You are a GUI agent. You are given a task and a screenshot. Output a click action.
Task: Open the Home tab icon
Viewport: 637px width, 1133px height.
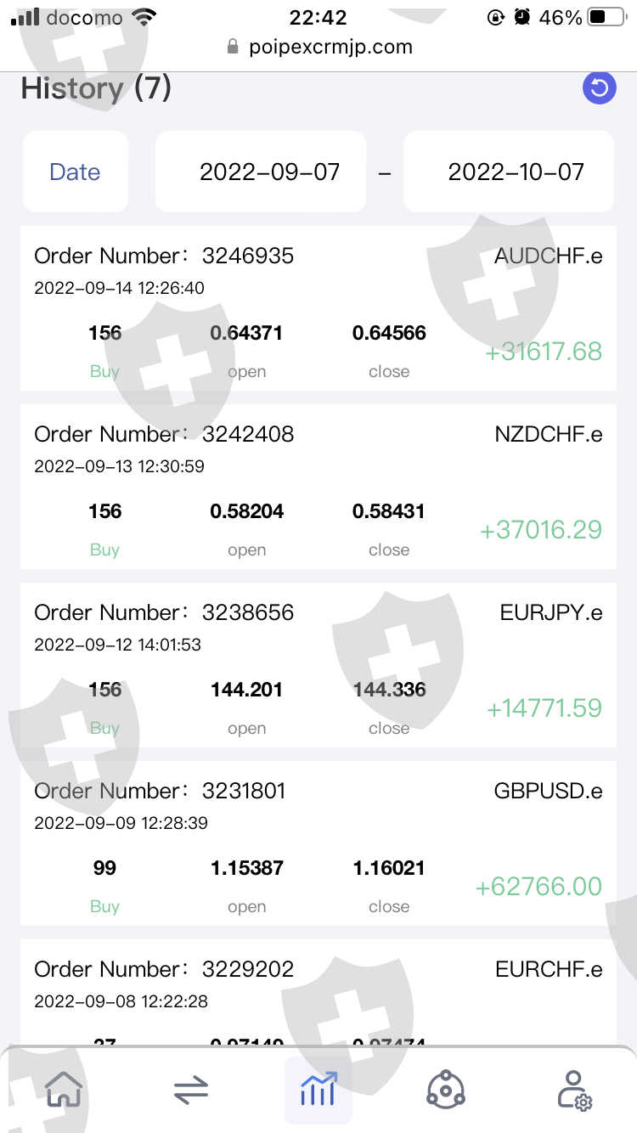click(x=65, y=1089)
